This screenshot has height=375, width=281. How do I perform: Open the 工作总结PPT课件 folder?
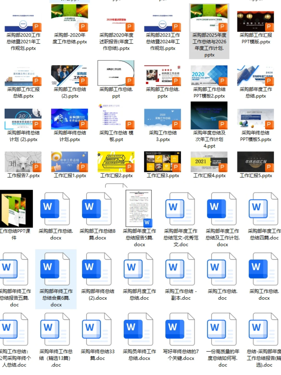click(x=16, y=209)
